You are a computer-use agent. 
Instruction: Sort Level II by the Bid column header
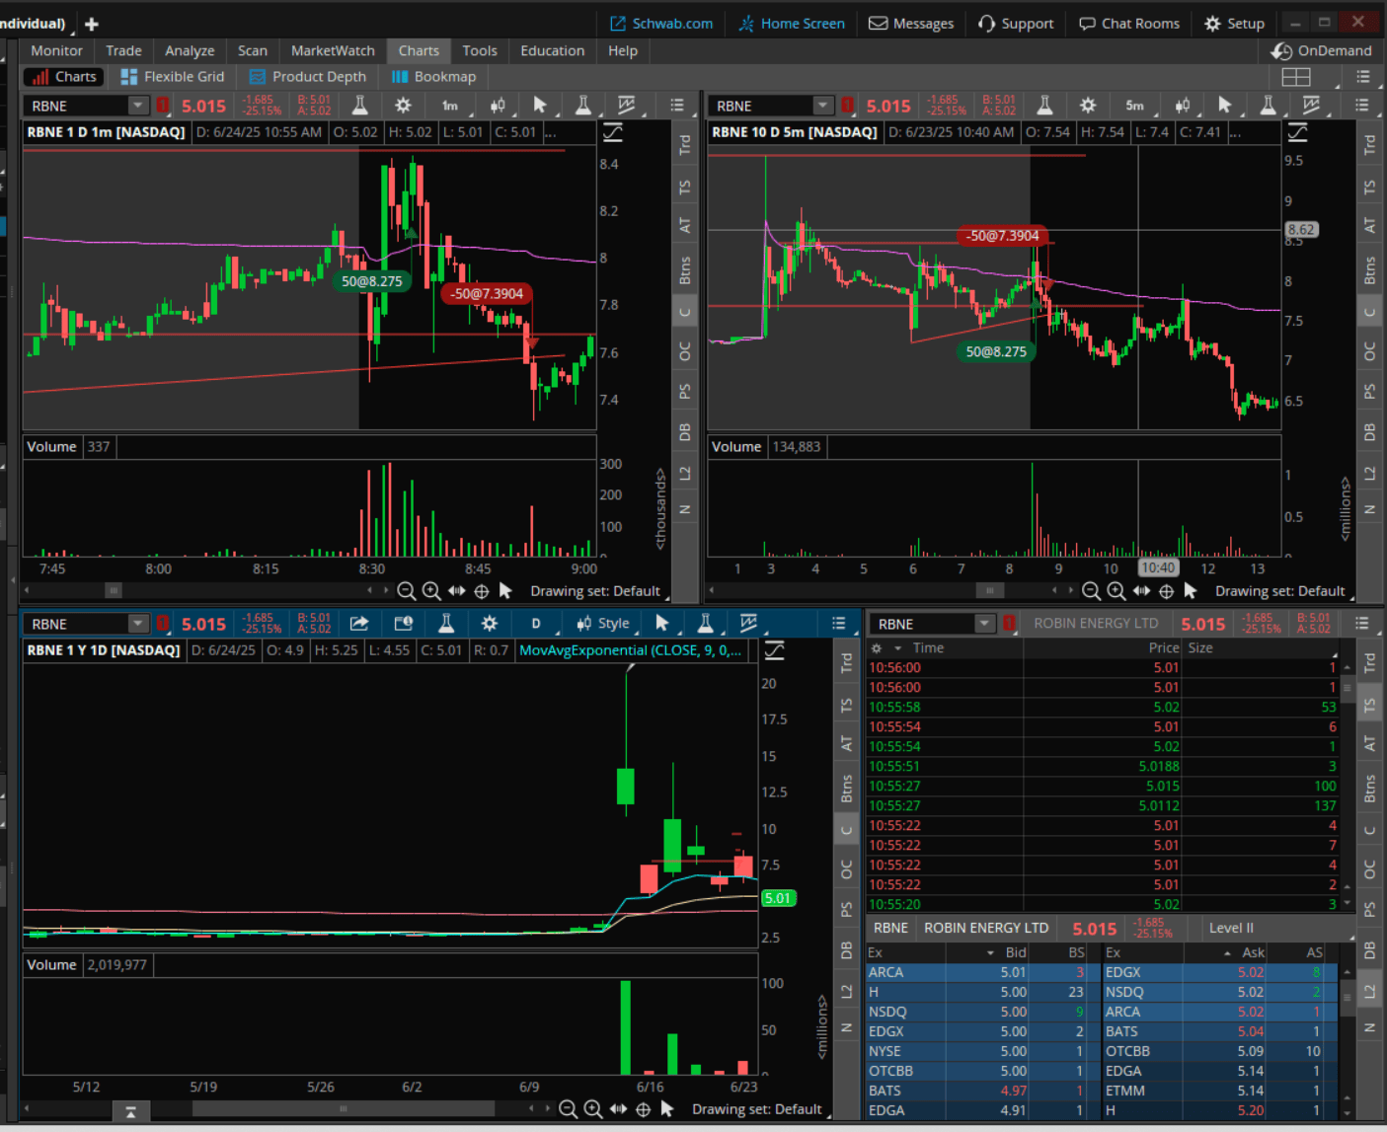pos(1016,952)
